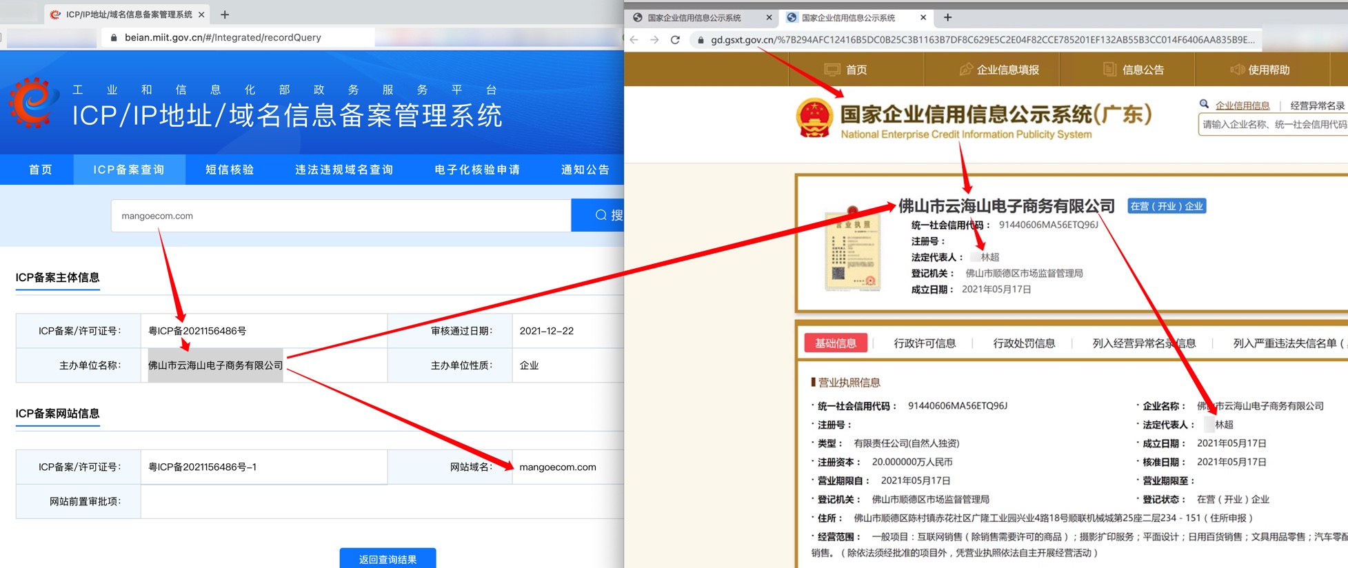This screenshot has width=1348, height=568.
Task: Select the 基础信息 tab
Action: tap(836, 343)
